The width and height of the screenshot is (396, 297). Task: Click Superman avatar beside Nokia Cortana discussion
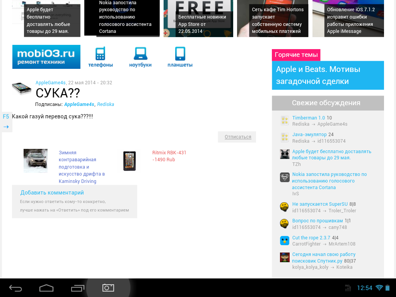285,177
